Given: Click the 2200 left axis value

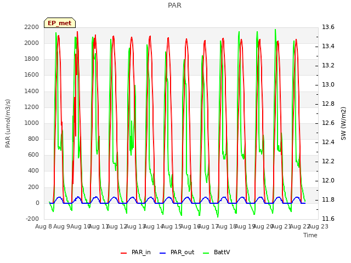Looking at the screenshot, I should [32, 27].
